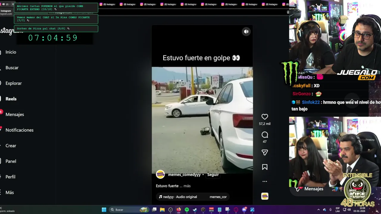The width and height of the screenshot is (381, 214).
Task: Switch to Firefox on the taskbar
Action: [179, 210]
